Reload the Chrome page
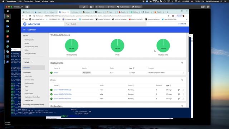This screenshot has height=129, width=229. pyautogui.click(x=30, y=16)
